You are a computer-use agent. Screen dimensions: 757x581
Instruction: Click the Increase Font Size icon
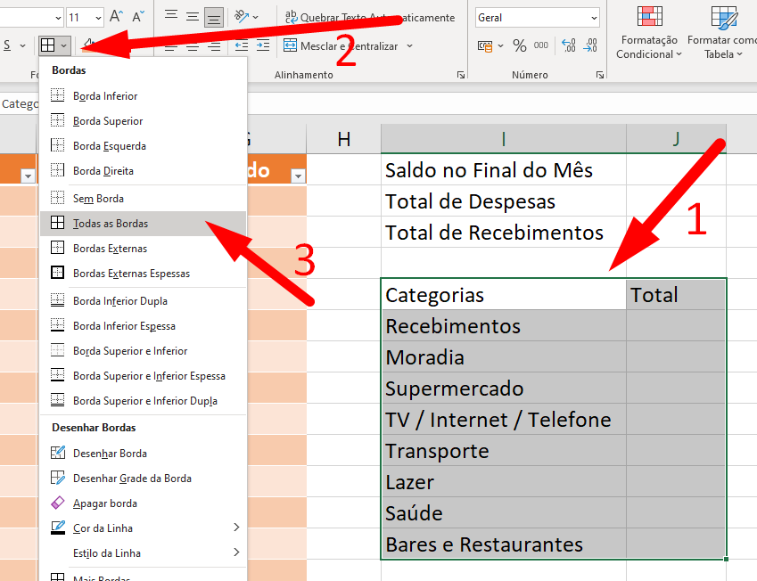point(116,17)
